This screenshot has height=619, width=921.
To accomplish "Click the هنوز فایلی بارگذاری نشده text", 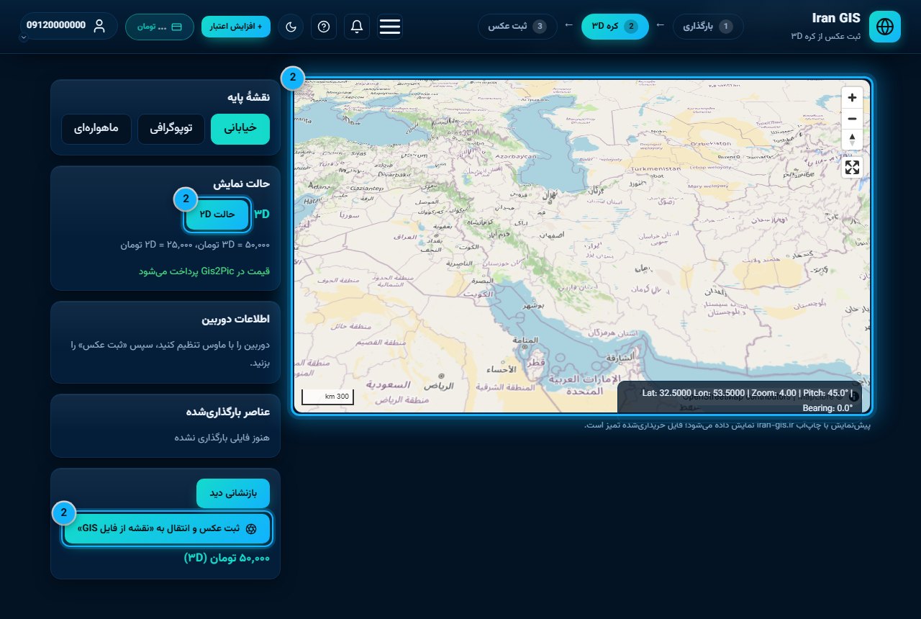I will (222, 438).
